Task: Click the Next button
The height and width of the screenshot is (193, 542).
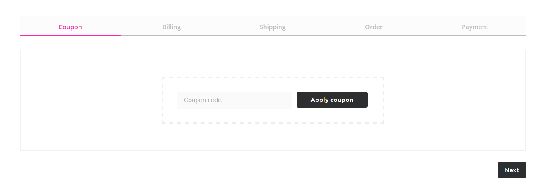Action: pyautogui.click(x=511, y=170)
